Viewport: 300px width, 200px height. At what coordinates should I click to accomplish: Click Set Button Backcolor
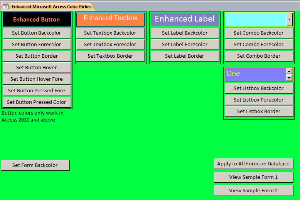coord(37,33)
